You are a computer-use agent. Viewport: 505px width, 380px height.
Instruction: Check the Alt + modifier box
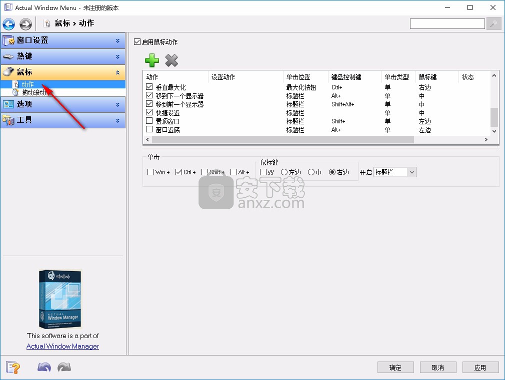pos(234,172)
